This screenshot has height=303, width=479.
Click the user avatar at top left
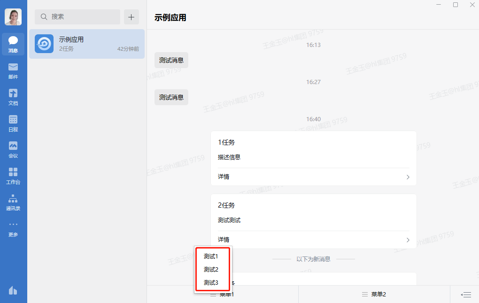click(x=13, y=17)
